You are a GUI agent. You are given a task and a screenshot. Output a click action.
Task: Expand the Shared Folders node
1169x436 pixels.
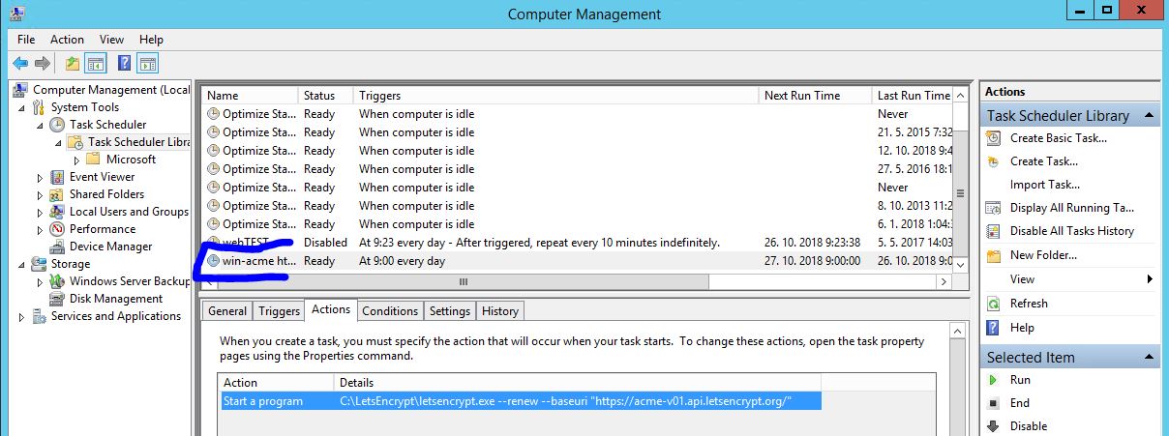point(40,194)
